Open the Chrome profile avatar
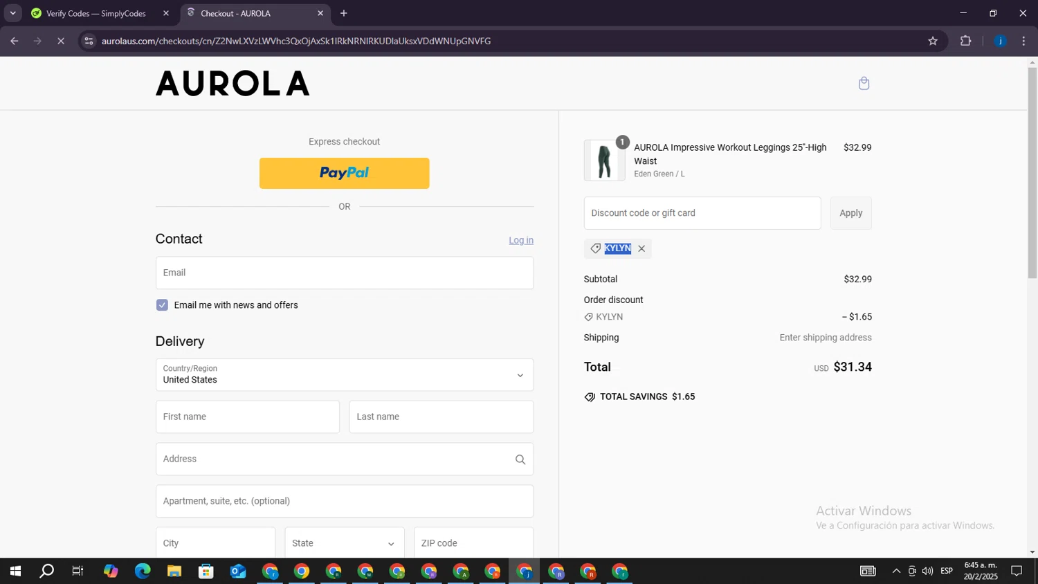The height and width of the screenshot is (584, 1038). point(1000,41)
